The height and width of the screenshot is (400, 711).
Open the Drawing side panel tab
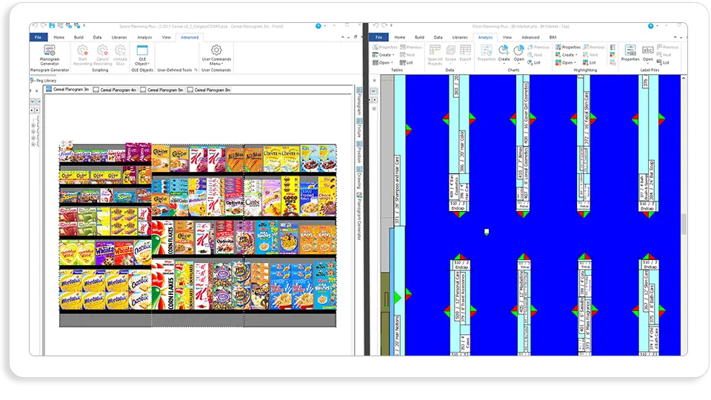(359, 178)
